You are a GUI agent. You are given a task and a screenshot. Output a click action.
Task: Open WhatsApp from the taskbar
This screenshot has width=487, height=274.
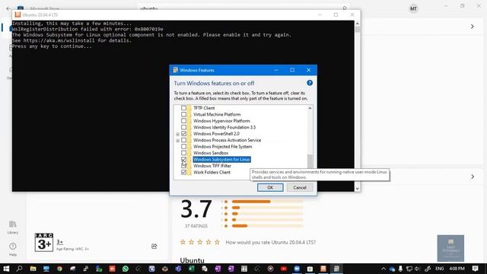(126, 269)
